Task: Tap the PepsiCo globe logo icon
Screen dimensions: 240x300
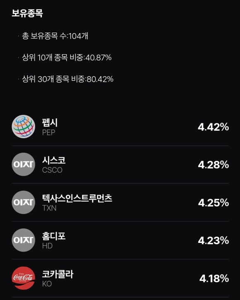Action: [23, 127]
